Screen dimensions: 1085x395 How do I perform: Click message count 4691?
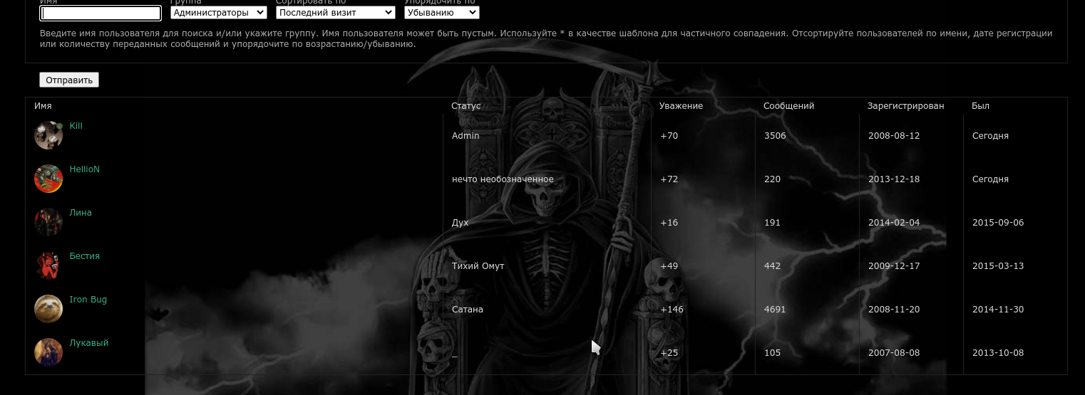tap(775, 310)
